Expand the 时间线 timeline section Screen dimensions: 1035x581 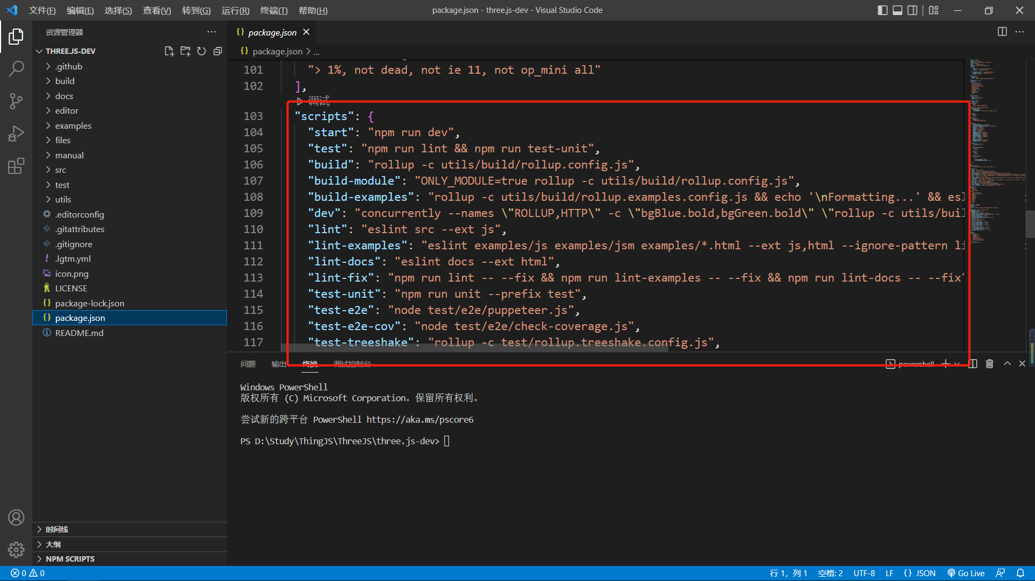coord(129,529)
